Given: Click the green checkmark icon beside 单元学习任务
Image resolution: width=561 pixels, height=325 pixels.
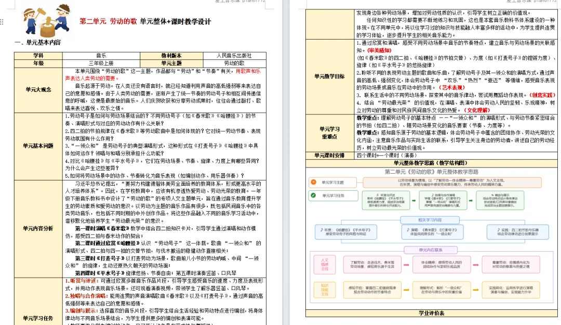Looking at the screenshot, I should pos(314,196).
